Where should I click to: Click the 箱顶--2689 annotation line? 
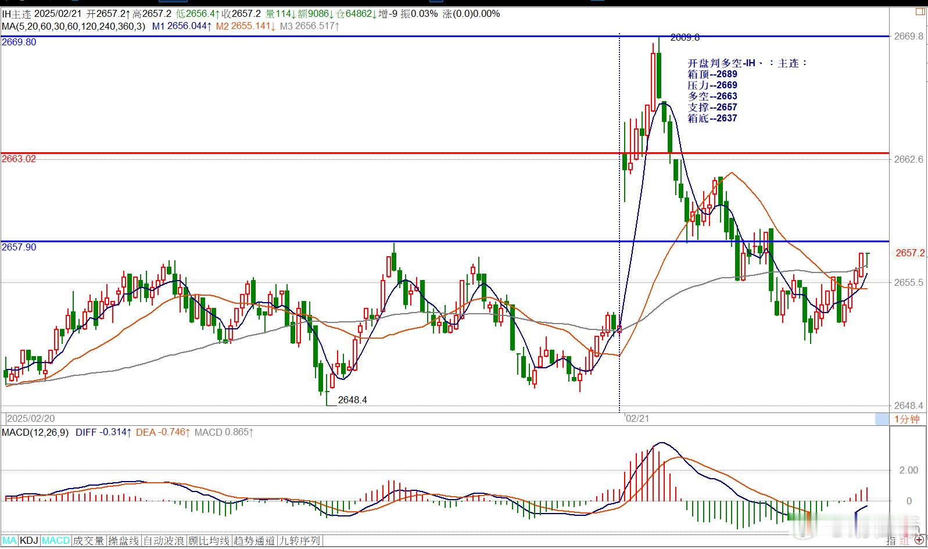[x=712, y=74]
